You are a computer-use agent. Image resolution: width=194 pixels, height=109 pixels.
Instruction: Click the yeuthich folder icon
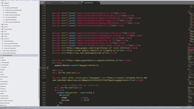tap(2, 39)
